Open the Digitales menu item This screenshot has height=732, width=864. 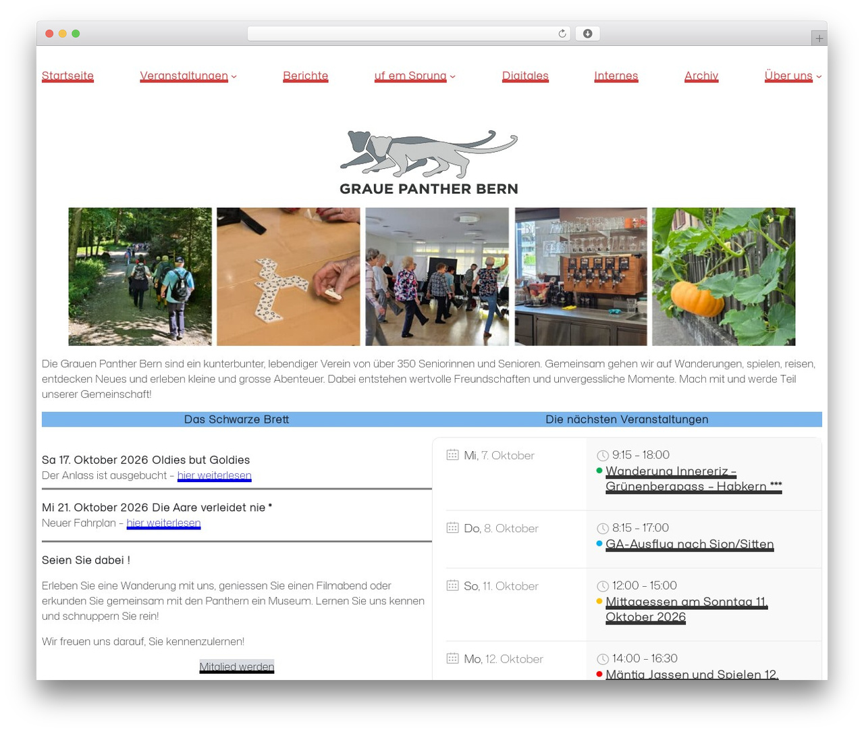coord(525,76)
